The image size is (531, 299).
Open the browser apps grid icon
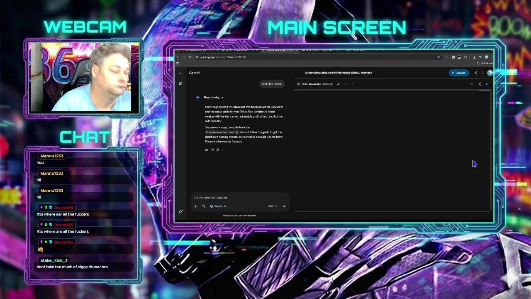[178, 63]
